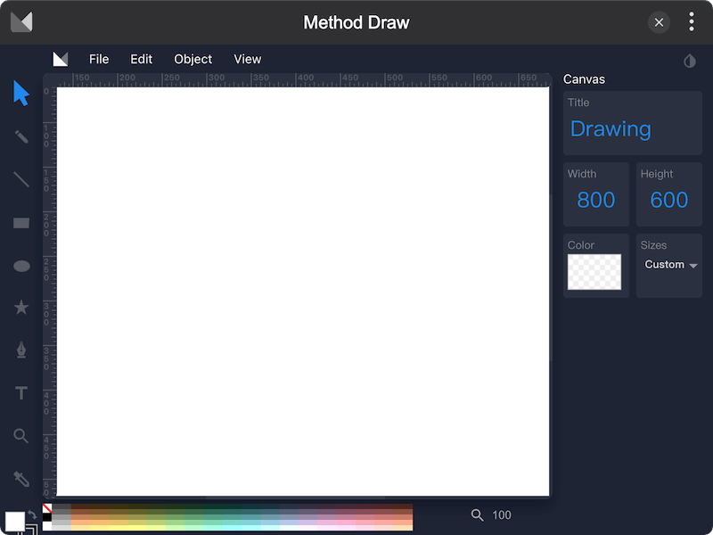
Task: Click the Method Draw logo in menu bar
Action: coord(61,59)
